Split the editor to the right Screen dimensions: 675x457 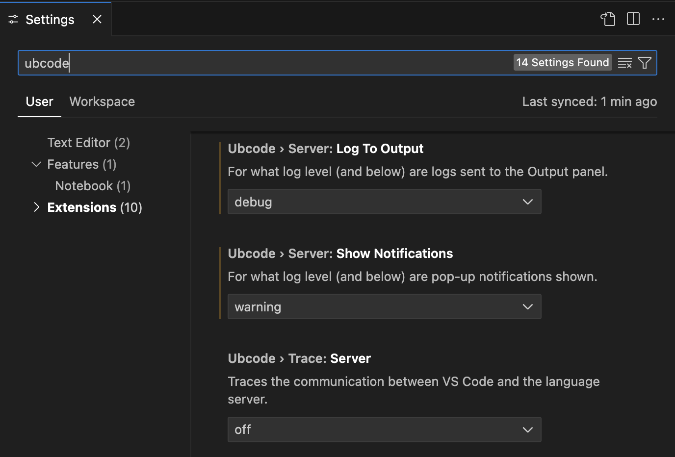click(633, 19)
